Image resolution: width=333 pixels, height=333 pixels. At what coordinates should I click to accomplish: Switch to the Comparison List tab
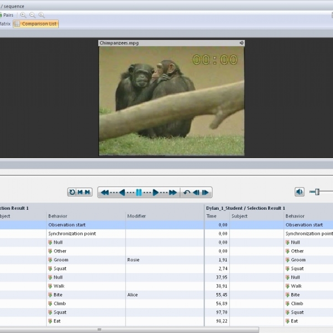pyautogui.click(x=36, y=24)
